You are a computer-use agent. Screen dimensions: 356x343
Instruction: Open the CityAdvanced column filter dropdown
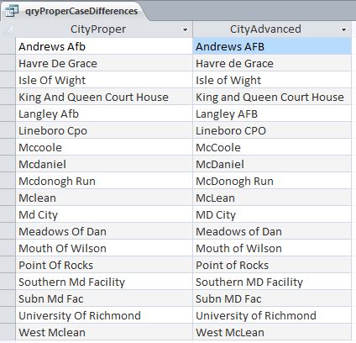pyautogui.click(x=343, y=29)
